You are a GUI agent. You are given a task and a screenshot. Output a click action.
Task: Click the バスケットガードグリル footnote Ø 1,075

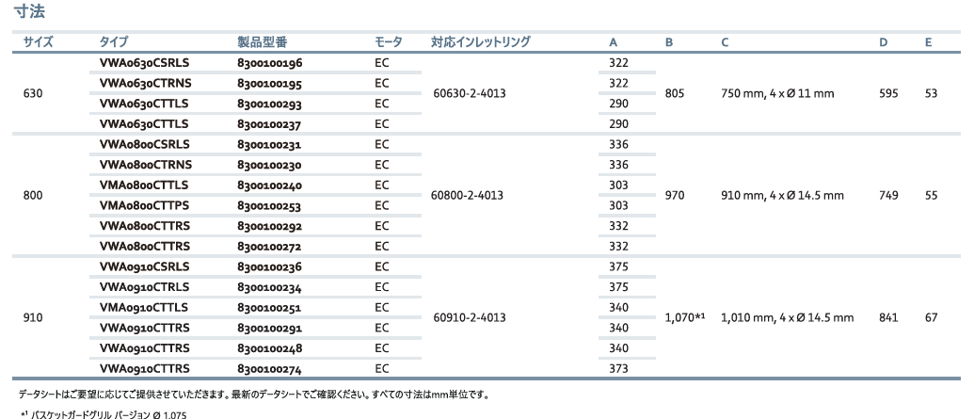[104, 414]
